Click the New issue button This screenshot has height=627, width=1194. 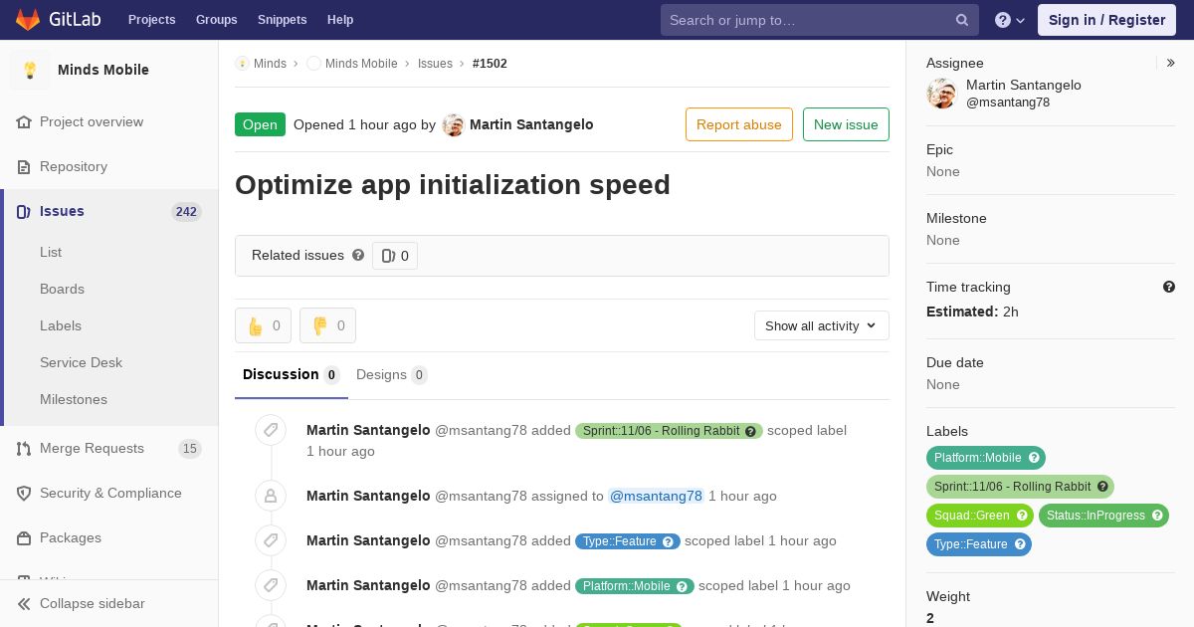point(846,124)
